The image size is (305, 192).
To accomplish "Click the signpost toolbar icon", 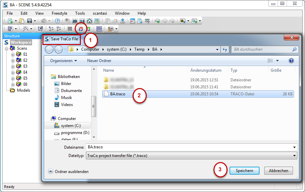I will click(147, 21).
